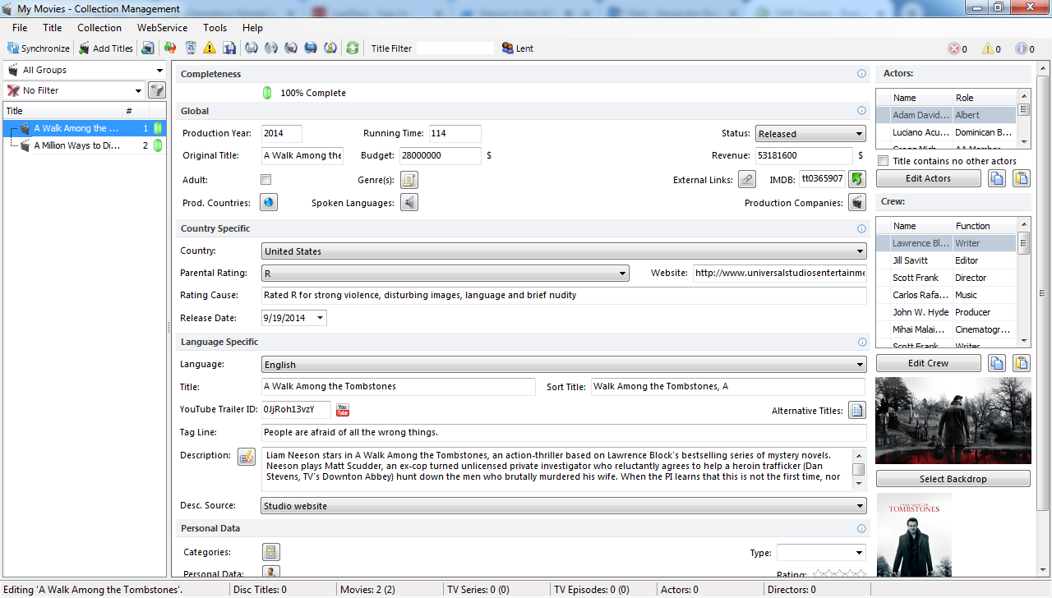Open the Release Date picker dropdown
1052x598 pixels.
tap(321, 318)
